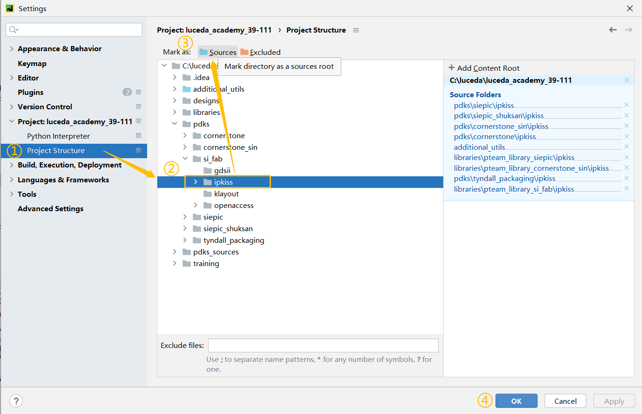Viewport: 642px width, 414px height.
Task: Open Python Interpreter settings
Action: click(58, 136)
